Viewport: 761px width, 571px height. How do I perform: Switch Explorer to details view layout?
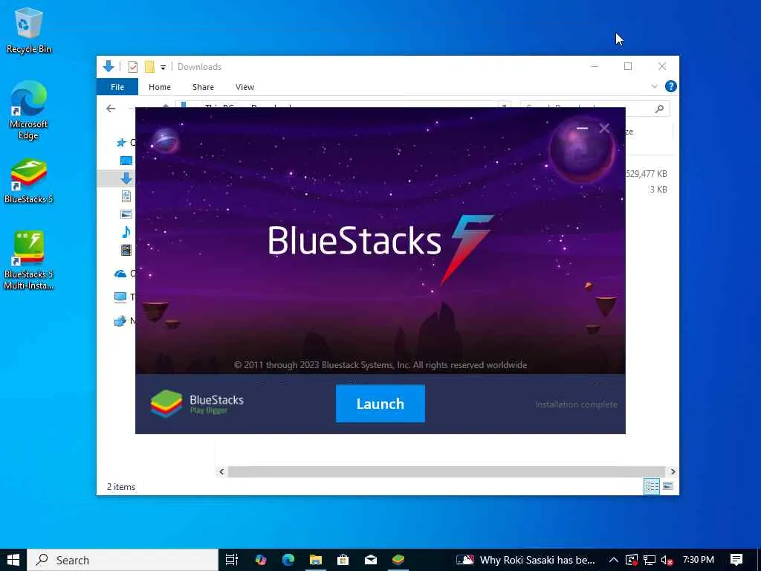tap(651, 486)
